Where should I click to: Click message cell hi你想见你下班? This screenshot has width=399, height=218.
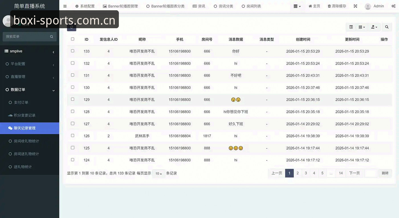click(x=236, y=112)
